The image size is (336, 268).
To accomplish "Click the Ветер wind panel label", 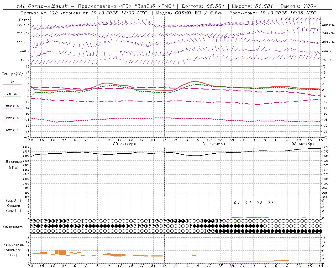I will [24, 20].
